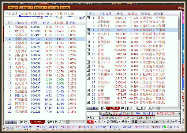
Task: Click right tab-scroll arrow in industry panel
Action: point(104,108)
